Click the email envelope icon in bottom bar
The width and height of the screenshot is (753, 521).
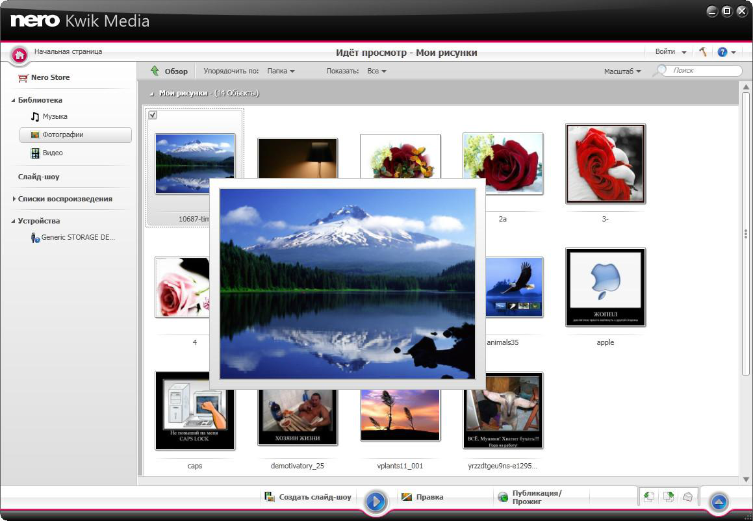coord(687,497)
